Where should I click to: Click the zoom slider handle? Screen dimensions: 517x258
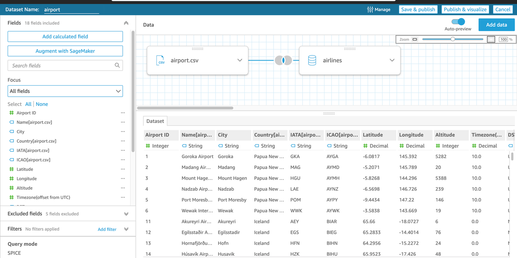(453, 39)
